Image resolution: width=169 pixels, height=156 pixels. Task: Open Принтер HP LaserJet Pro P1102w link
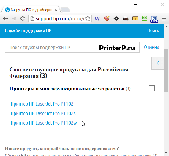point(44,123)
